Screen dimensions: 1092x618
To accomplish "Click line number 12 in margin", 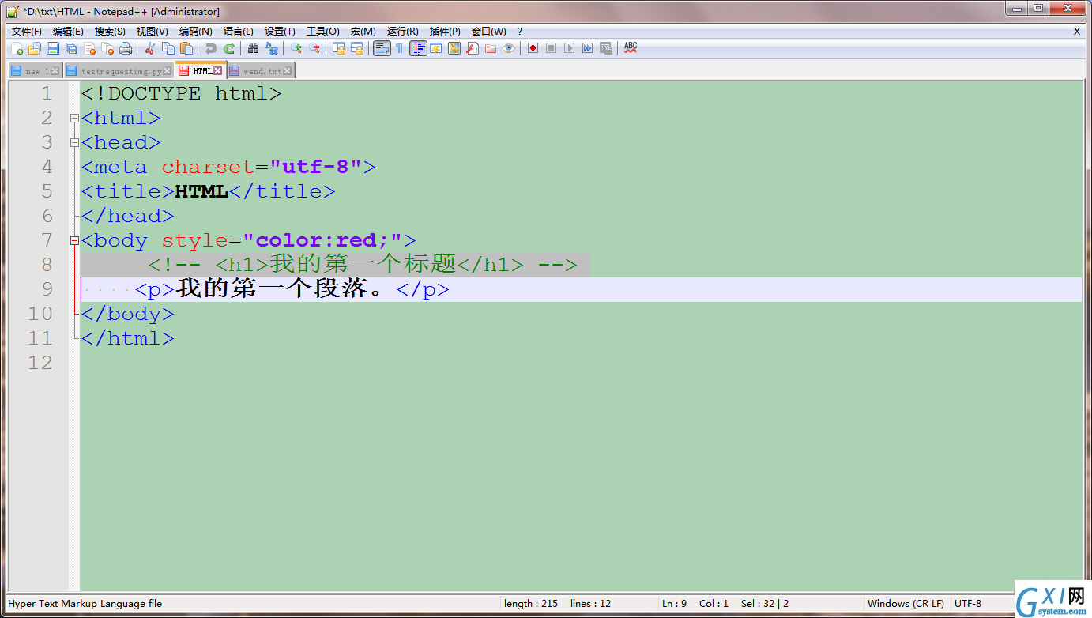I will [x=40, y=363].
